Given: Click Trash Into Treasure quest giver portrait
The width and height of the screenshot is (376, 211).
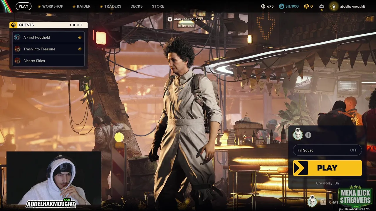Looking at the screenshot, I should coord(17,49).
